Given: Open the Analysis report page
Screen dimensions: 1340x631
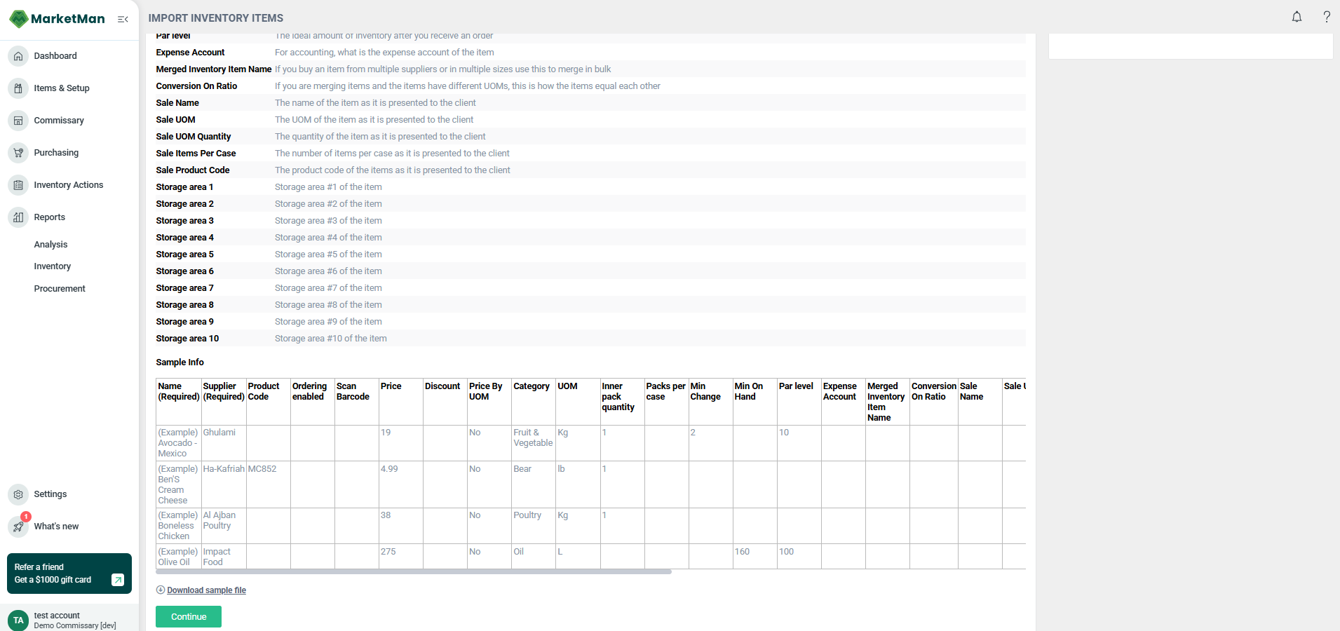Looking at the screenshot, I should click(x=50, y=244).
